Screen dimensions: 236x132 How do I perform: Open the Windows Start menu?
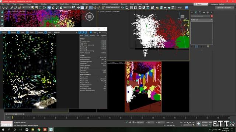click(3, 129)
